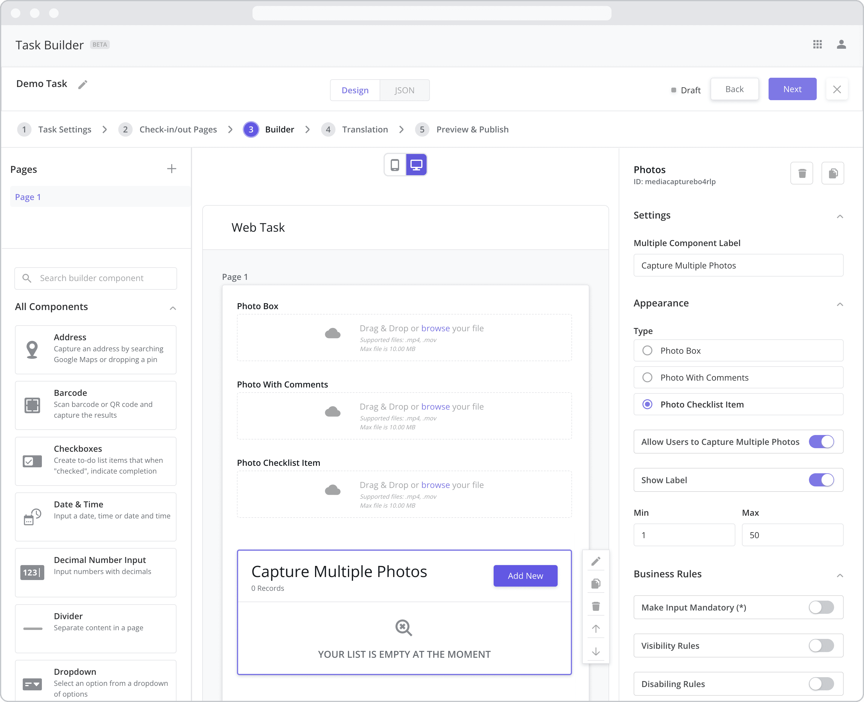Select Photo Checklist Item radio option
Image resolution: width=864 pixels, height=702 pixels.
pyautogui.click(x=647, y=405)
